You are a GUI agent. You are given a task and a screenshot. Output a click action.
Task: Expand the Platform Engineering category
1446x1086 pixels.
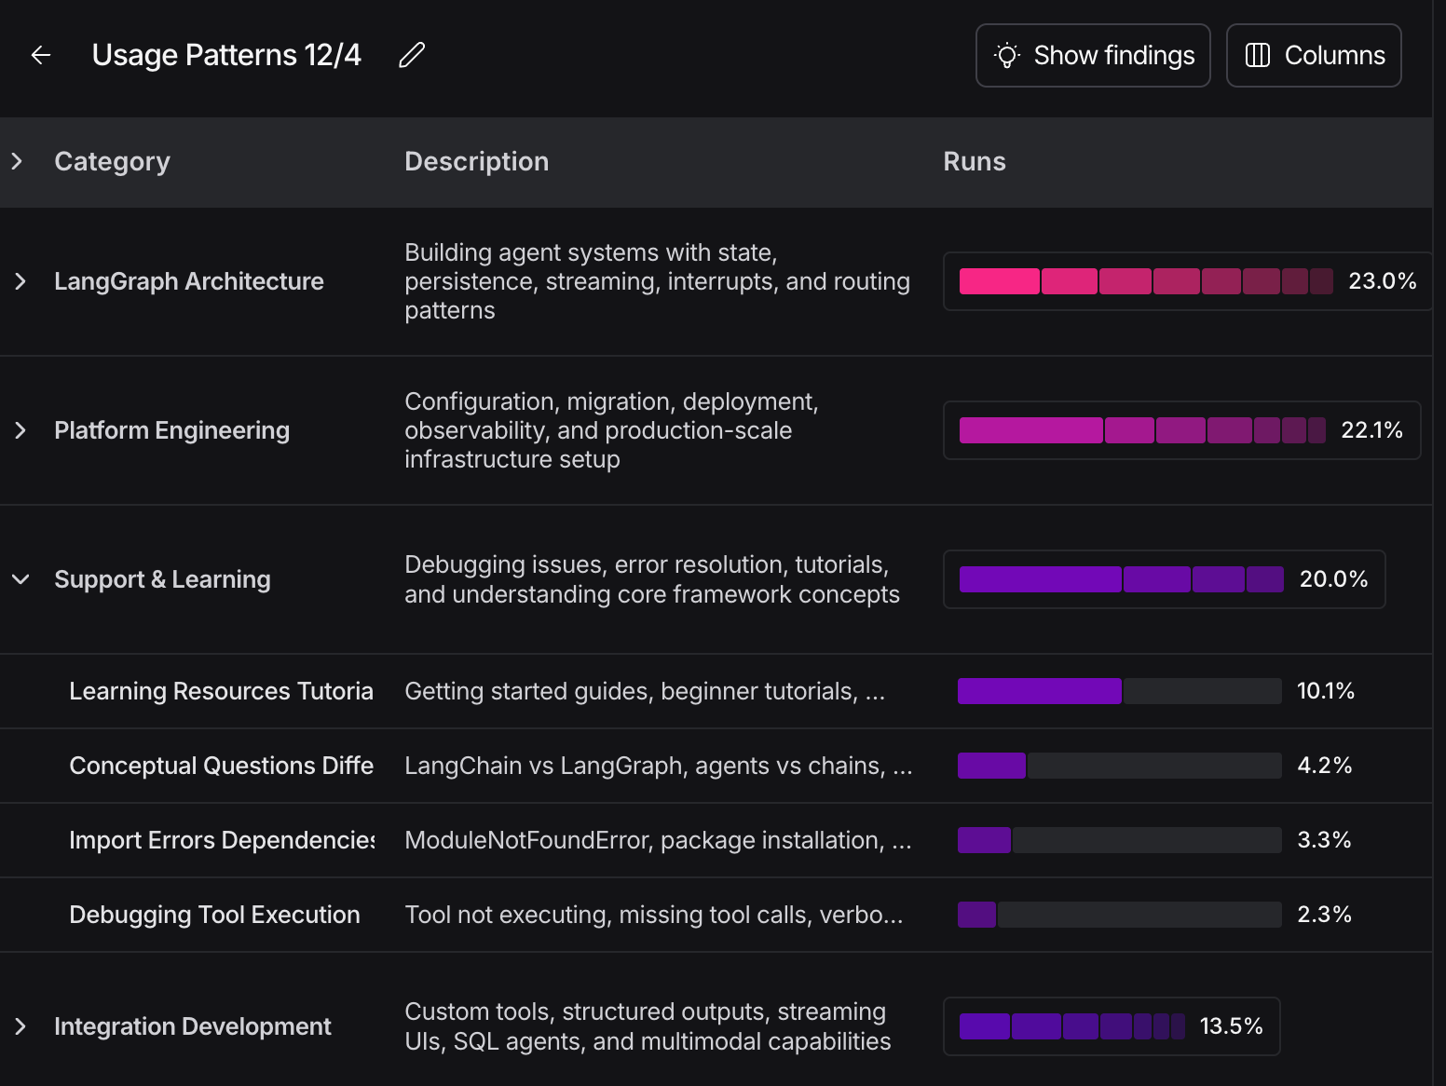(x=20, y=430)
